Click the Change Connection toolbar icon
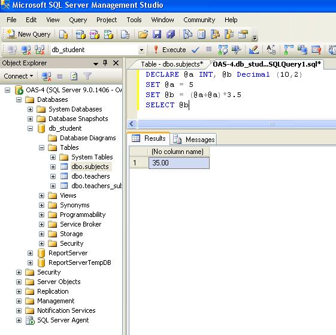This screenshot has width=336, height=335. click(x=40, y=50)
